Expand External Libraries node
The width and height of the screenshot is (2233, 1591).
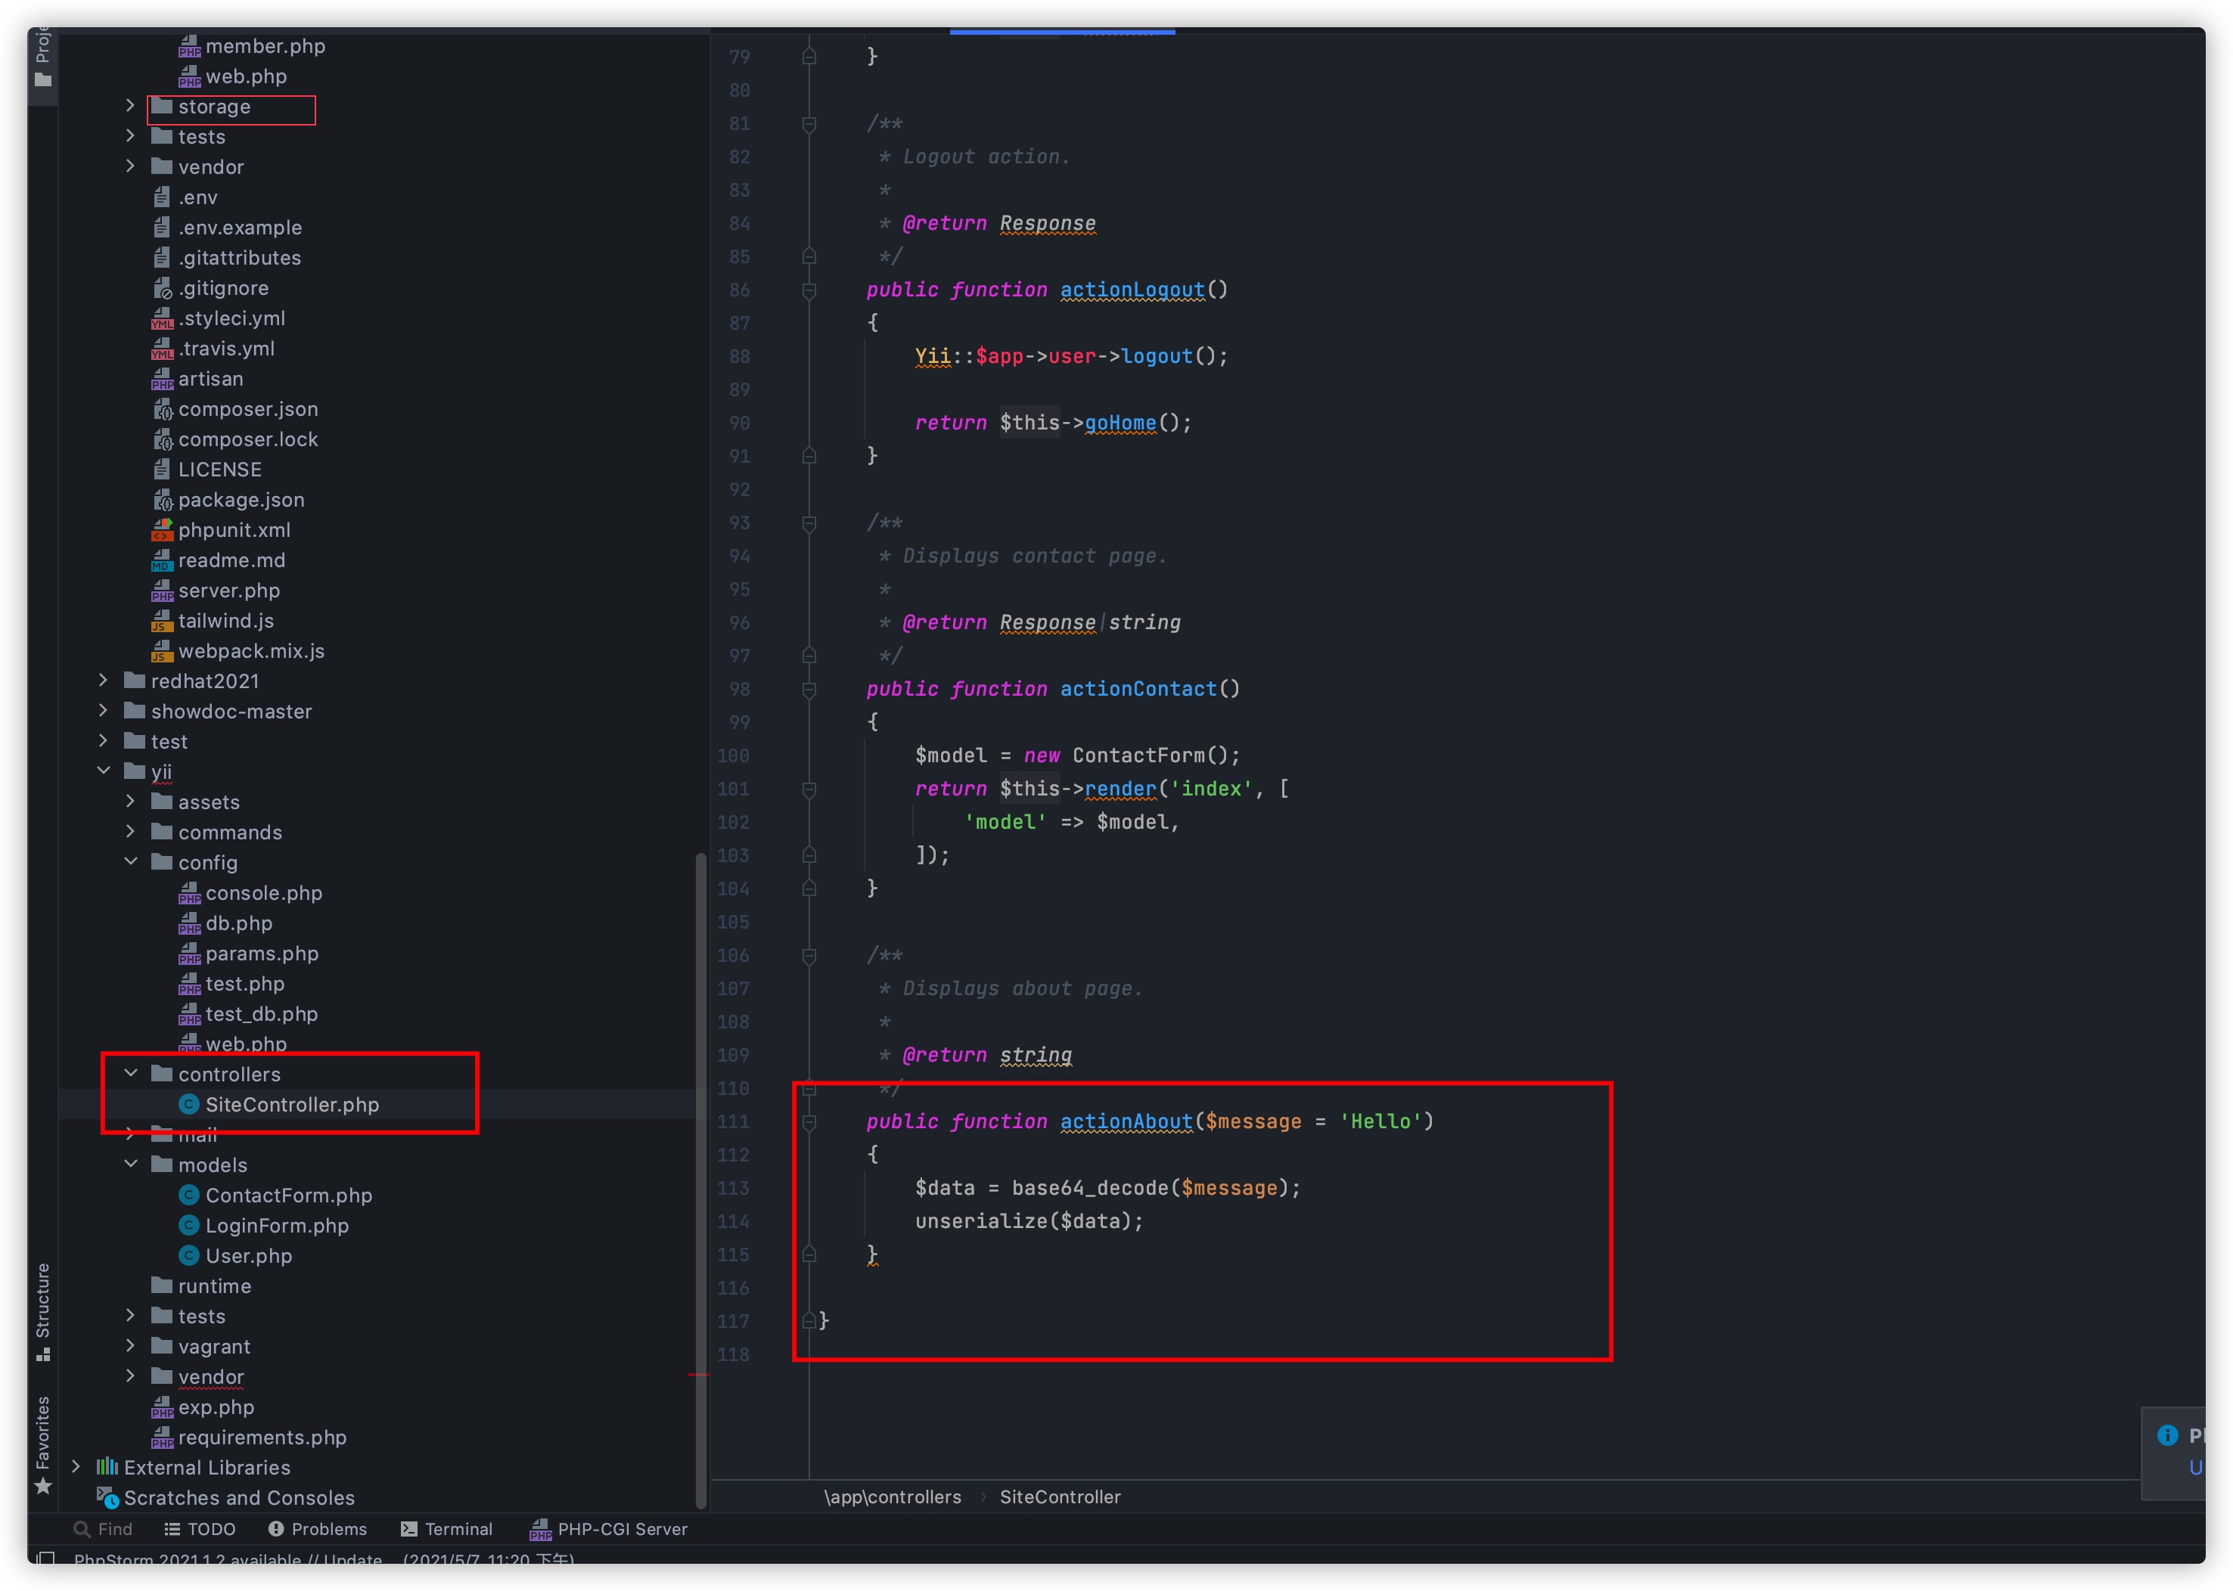(x=76, y=1466)
